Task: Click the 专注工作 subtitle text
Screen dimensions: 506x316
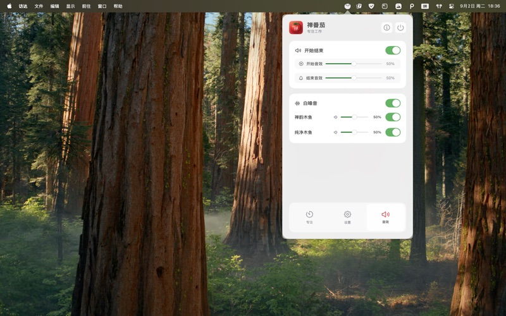Action: pos(314,32)
